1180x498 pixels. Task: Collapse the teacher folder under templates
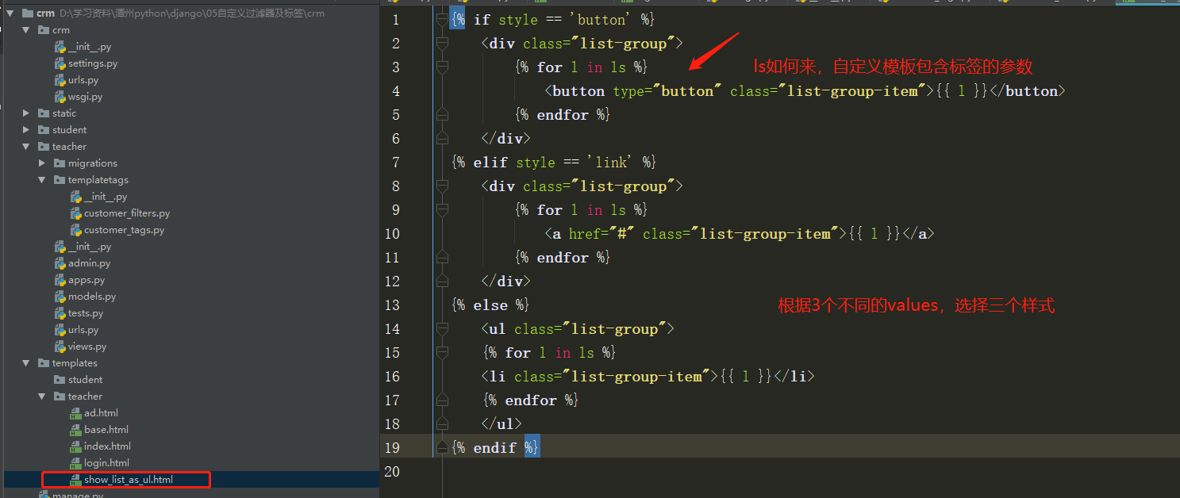point(42,396)
